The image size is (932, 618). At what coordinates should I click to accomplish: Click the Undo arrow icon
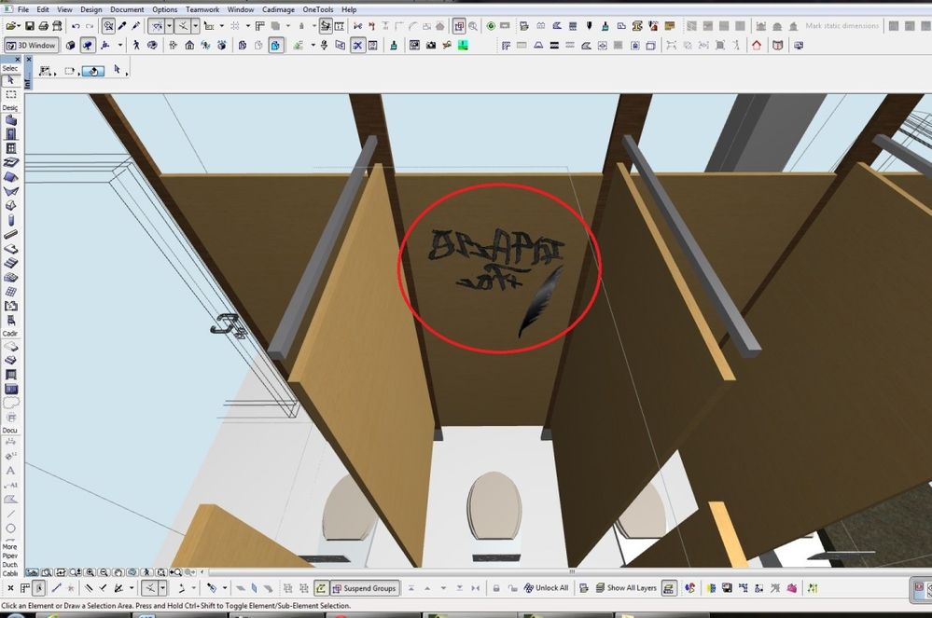click(76, 26)
